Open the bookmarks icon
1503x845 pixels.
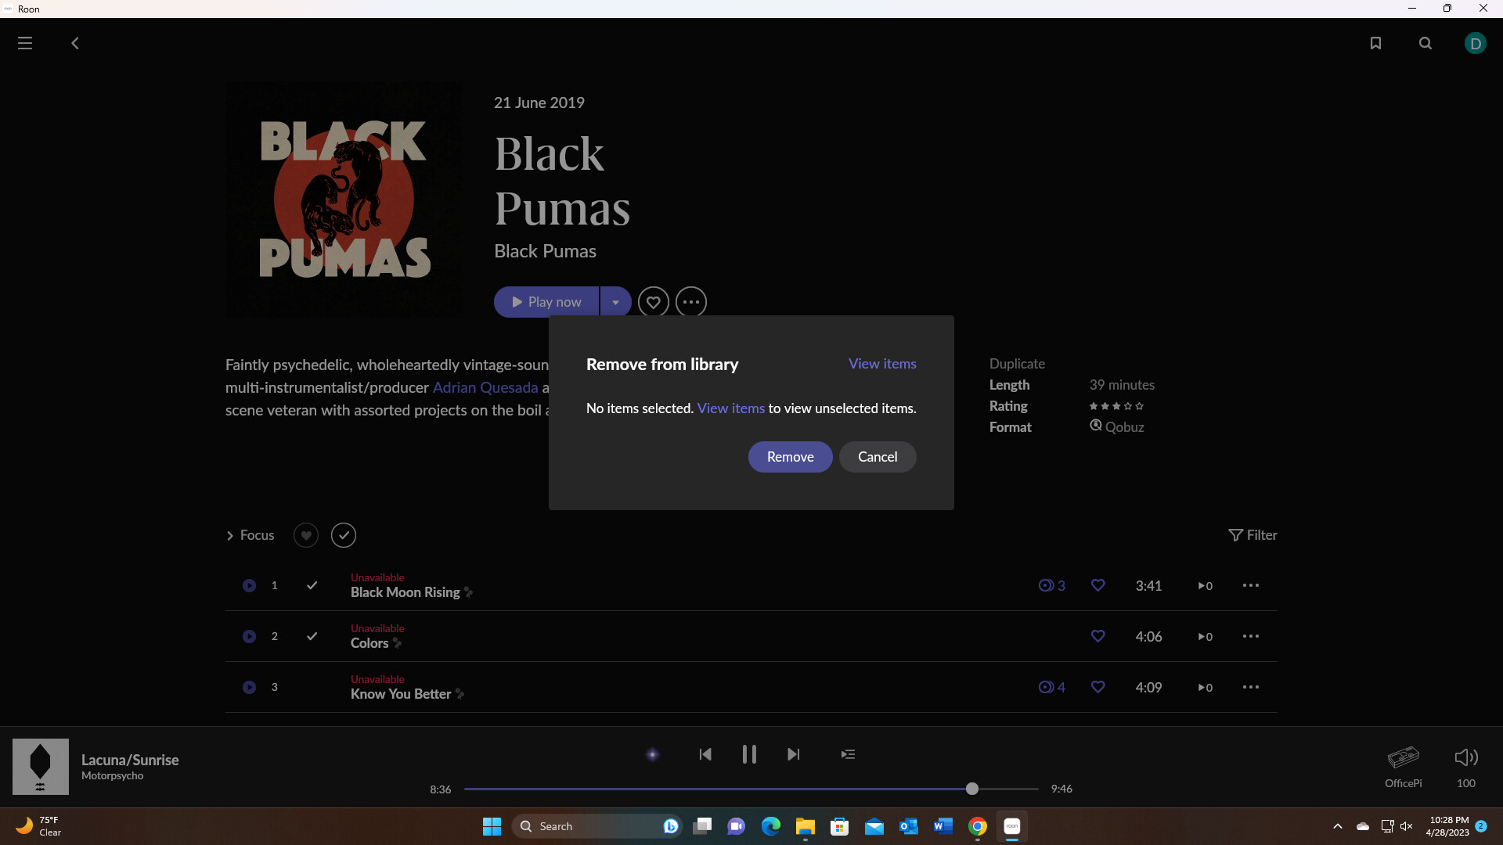click(x=1375, y=43)
